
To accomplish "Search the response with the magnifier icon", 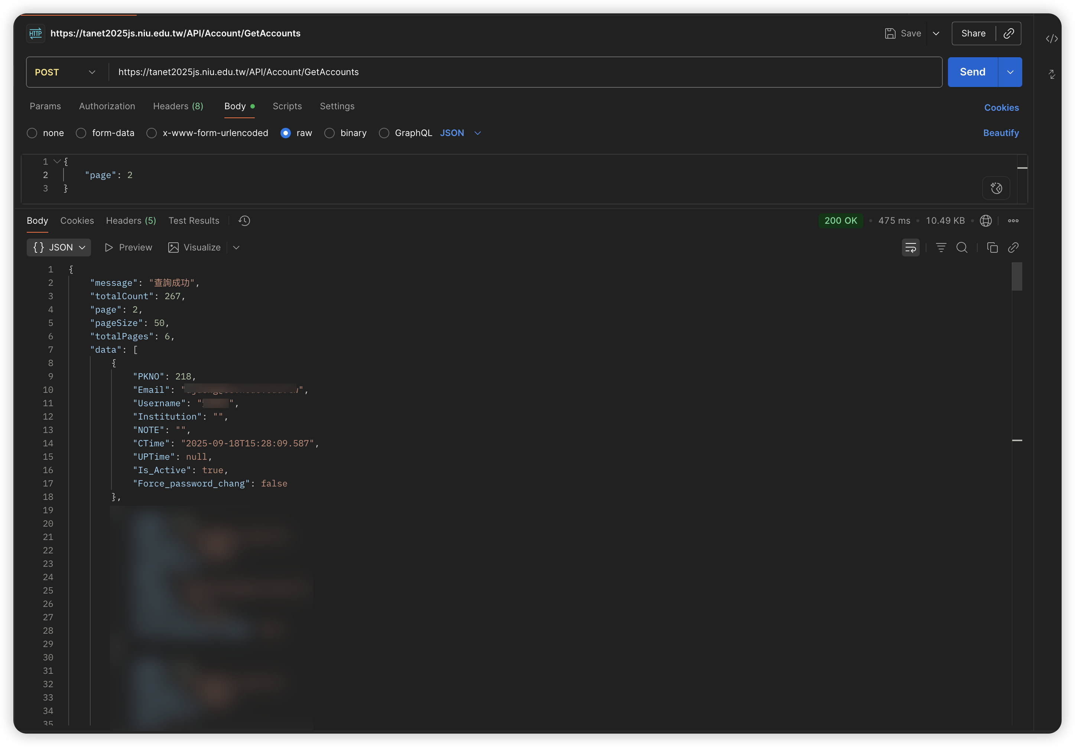I will click(x=962, y=248).
